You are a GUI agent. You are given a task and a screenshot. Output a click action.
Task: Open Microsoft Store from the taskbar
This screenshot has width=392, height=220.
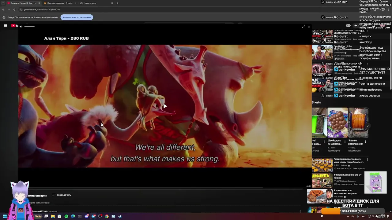[59, 216]
